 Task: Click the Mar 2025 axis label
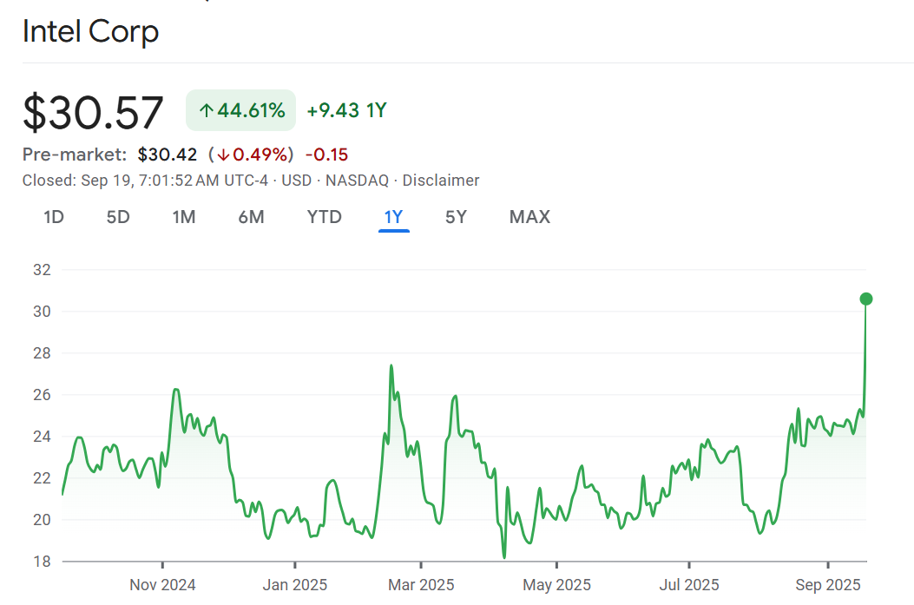point(421,584)
